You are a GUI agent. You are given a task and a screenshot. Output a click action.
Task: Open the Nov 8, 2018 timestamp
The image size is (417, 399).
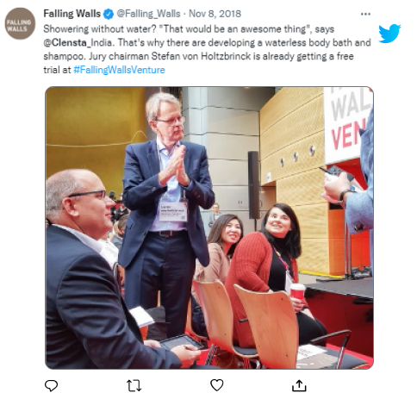click(215, 14)
